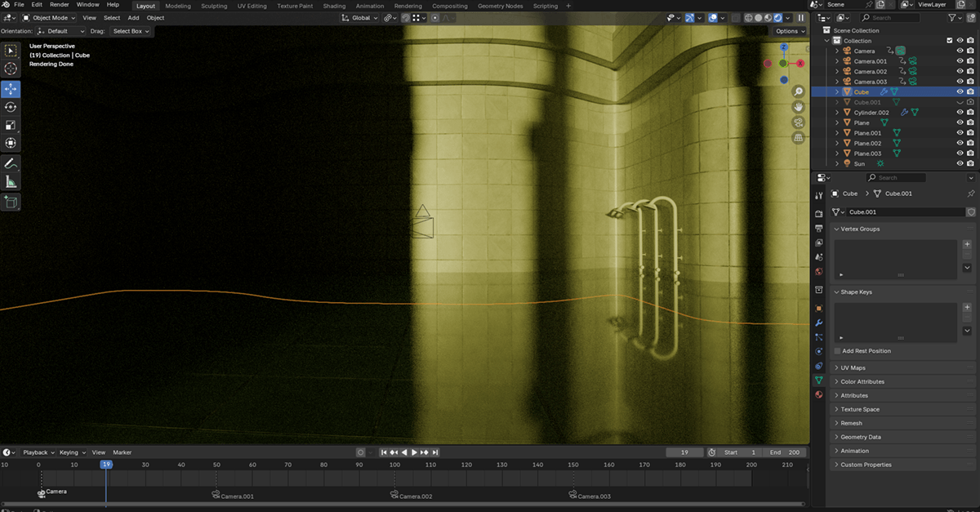Switch to perspective/orthographic grid gizmo
The image size is (980, 512).
coord(798,138)
